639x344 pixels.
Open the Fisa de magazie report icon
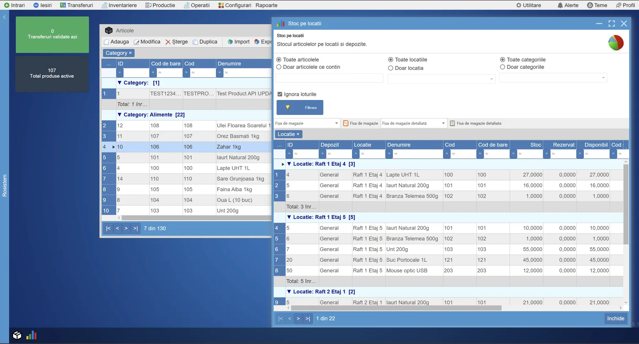pyautogui.click(x=346, y=123)
